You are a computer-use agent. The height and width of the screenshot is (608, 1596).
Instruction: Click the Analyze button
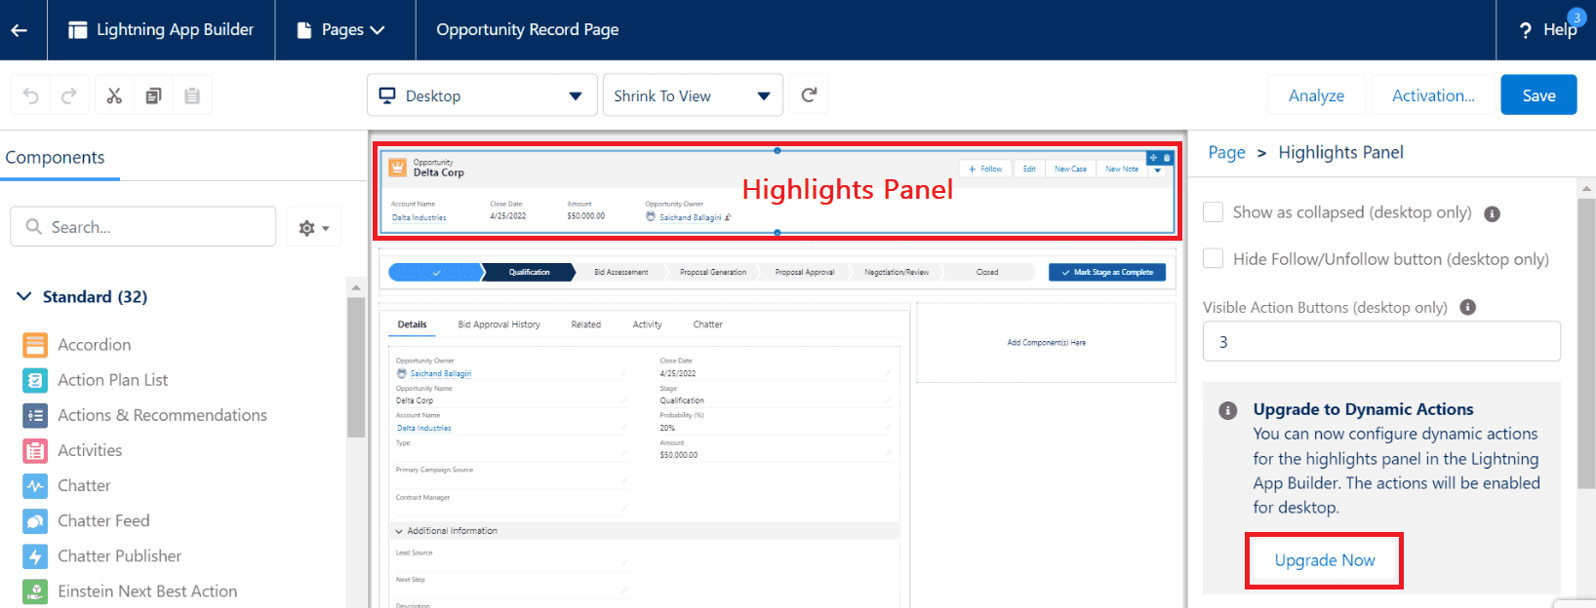(1316, 95)
